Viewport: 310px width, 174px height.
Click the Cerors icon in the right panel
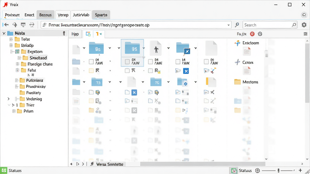(x=237, y=62)
